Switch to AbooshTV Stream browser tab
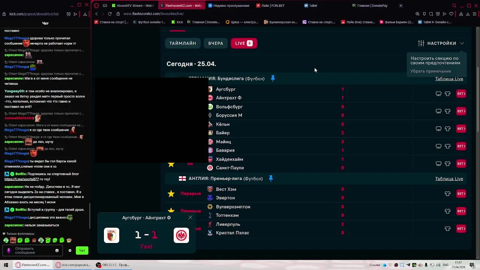Viewport: 480px width, 270px height. click(x=133, y=6)
